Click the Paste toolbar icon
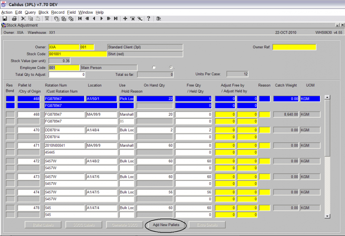 (x=38, y=19)
